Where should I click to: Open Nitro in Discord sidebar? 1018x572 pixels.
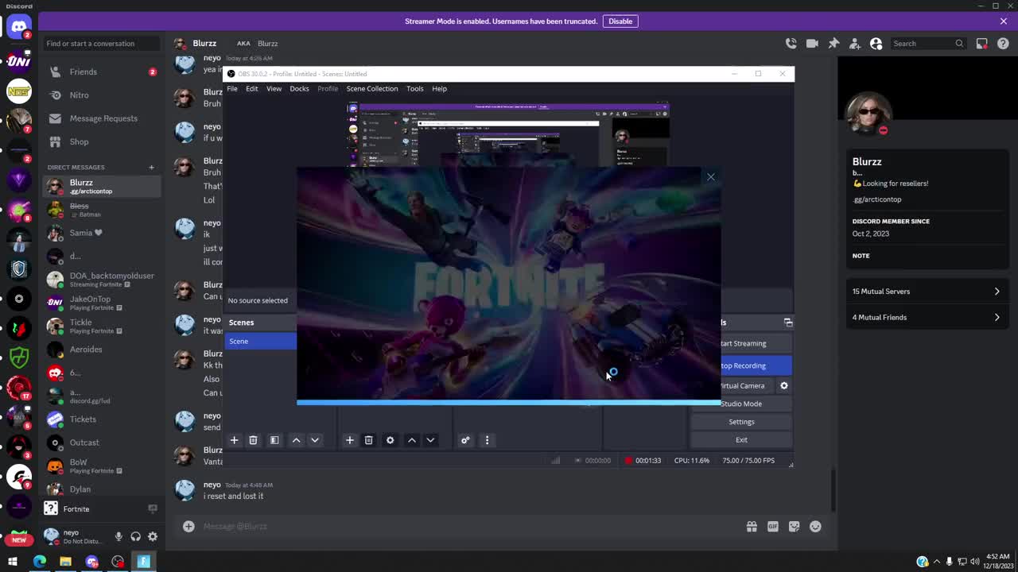pos(102,95)
